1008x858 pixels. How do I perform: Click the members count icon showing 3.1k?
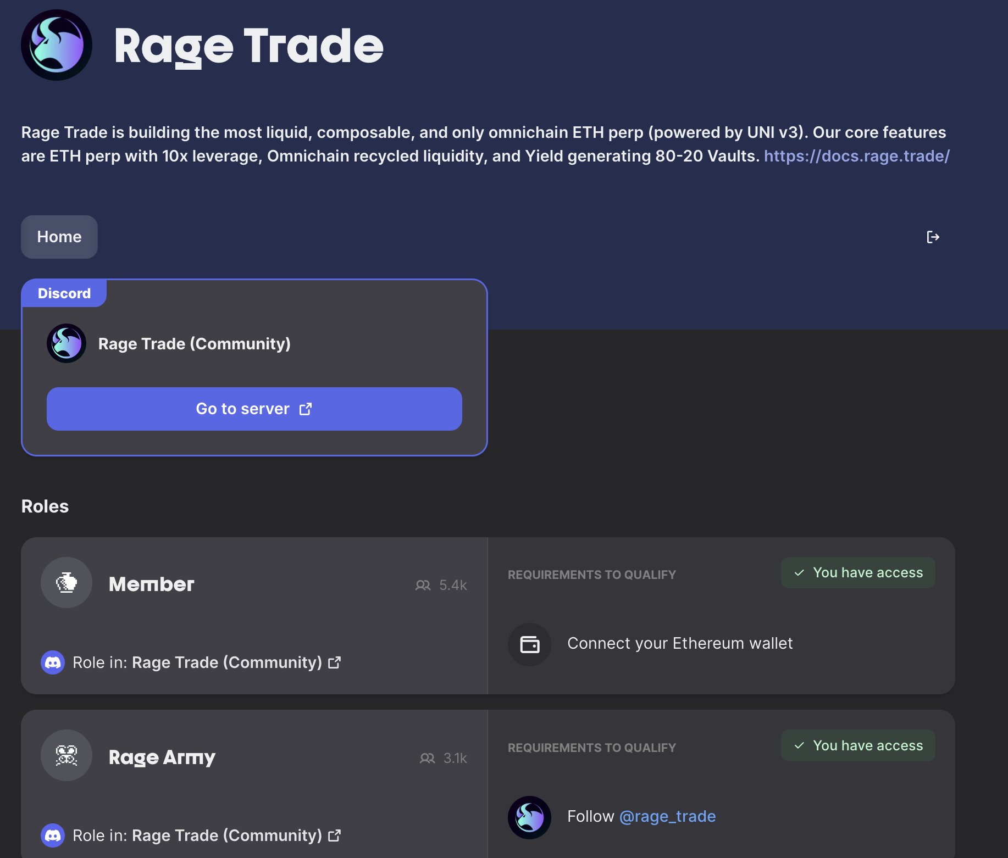[427, 758]
